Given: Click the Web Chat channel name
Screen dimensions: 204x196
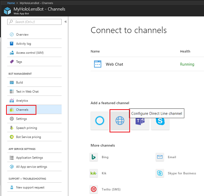Looking at the screenshot, I should coord(114,64).
